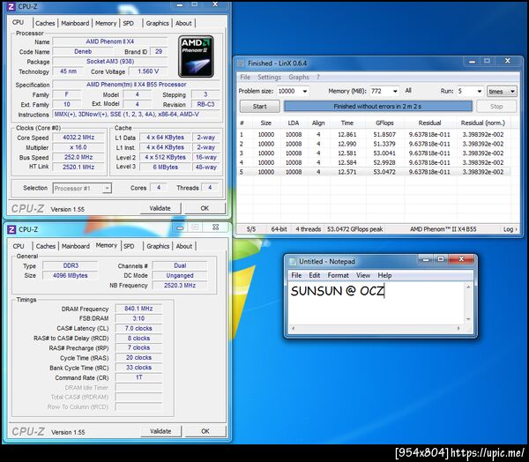
Task: Expand the Run count dropdown in LinX
Action: coord(479,91)
